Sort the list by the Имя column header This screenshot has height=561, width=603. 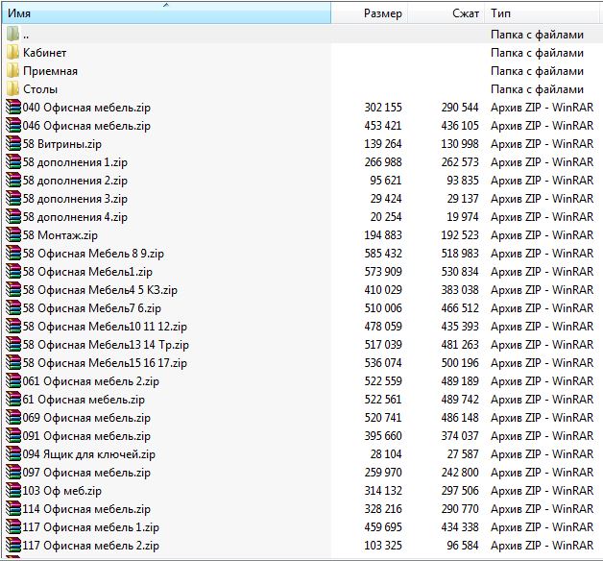coord(166,13)
